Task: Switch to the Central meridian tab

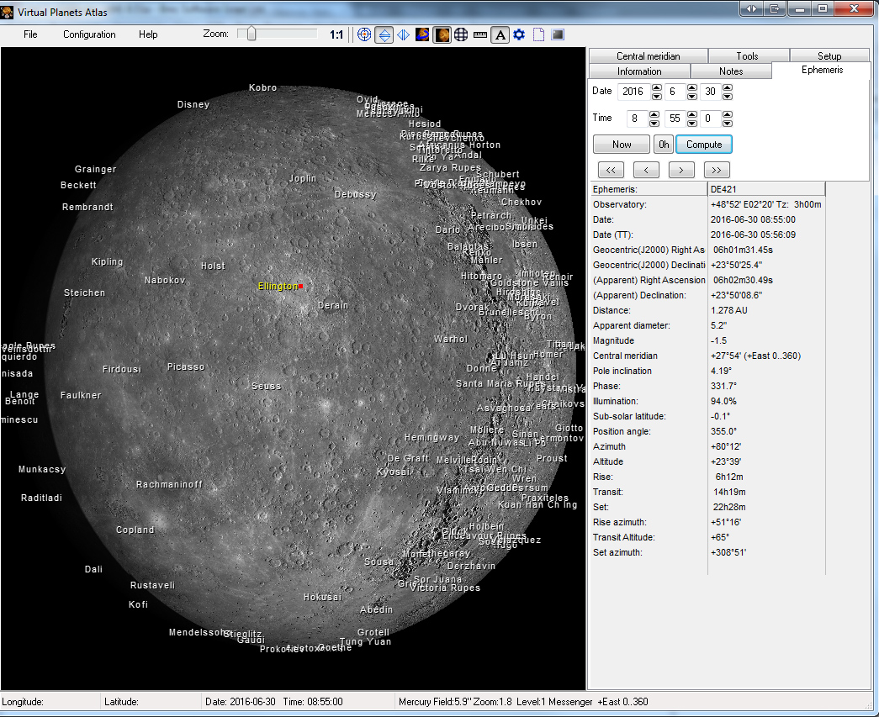Action: [648, 56]
